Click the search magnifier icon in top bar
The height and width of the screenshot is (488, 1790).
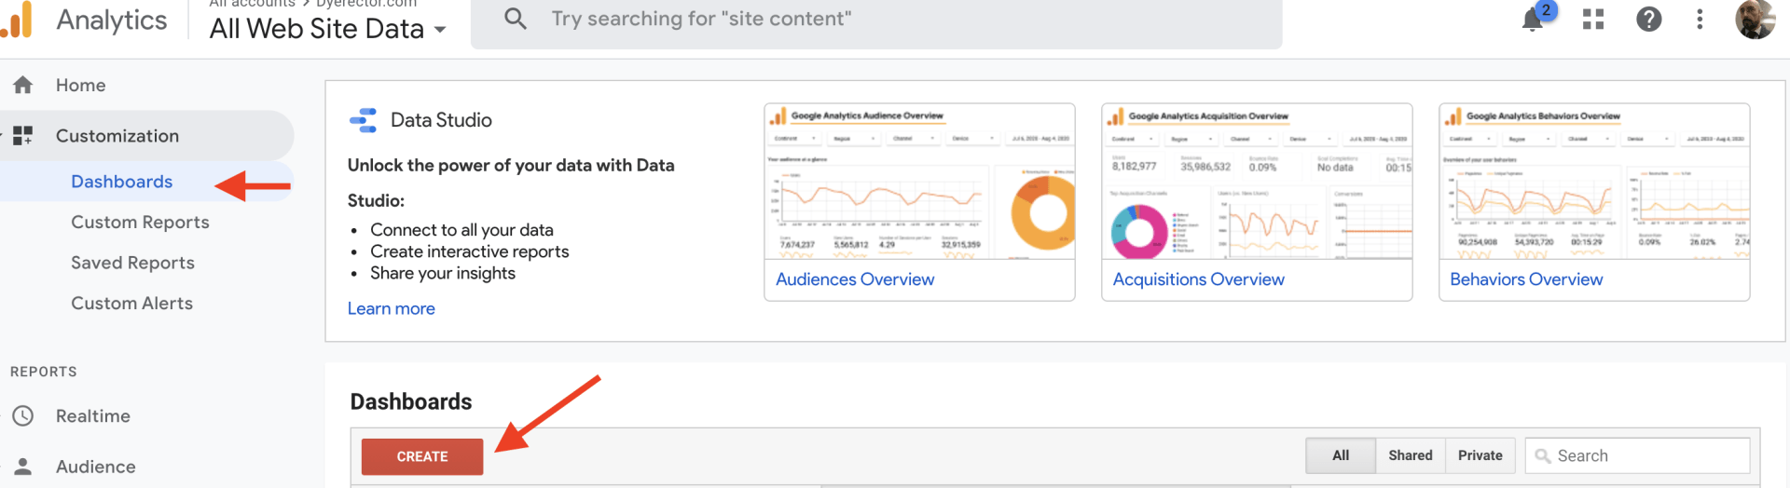516,19
